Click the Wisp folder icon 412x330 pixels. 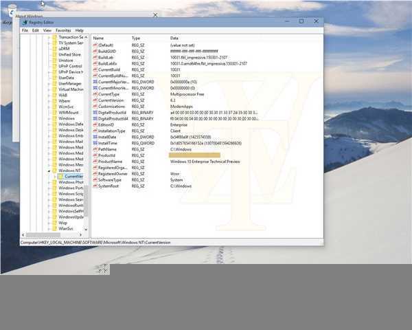pos(54,223)
